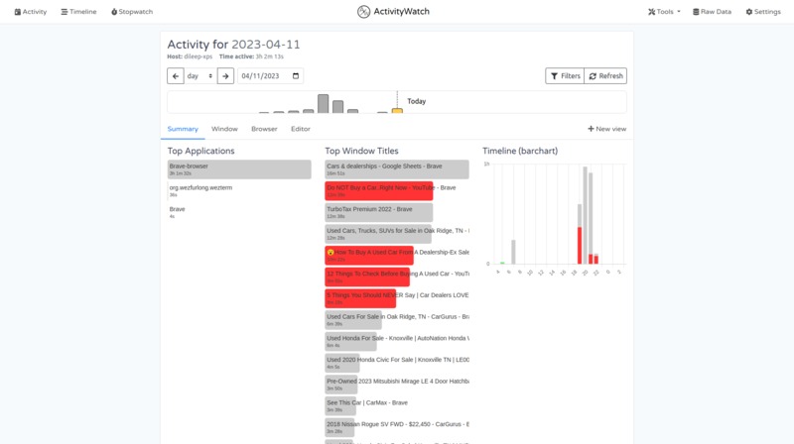Open the Filters options
The width and height of the screenshot is (794, 444).
coord(565,76)
